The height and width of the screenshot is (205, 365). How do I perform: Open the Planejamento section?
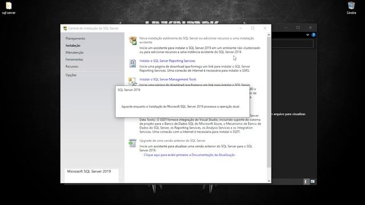pyautogui.click(x=75, y=38)
